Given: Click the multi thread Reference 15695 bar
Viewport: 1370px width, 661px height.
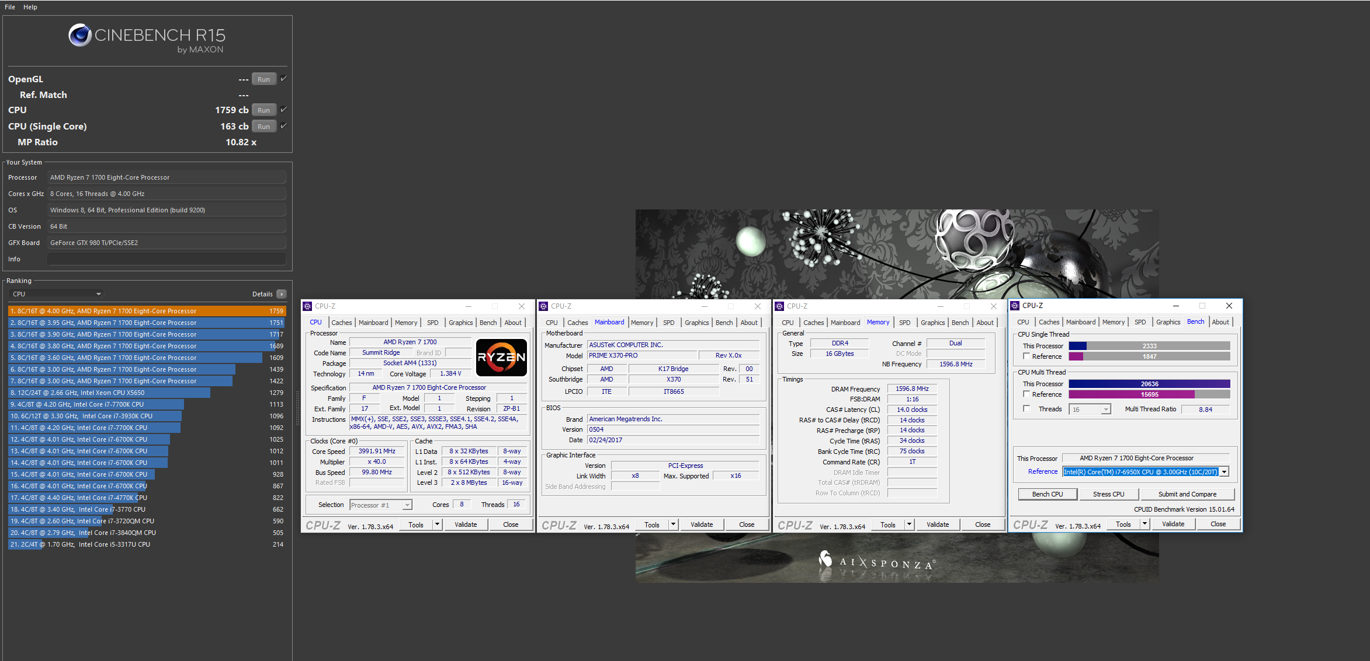Looking at the screenshot, I should (1150, 394).
